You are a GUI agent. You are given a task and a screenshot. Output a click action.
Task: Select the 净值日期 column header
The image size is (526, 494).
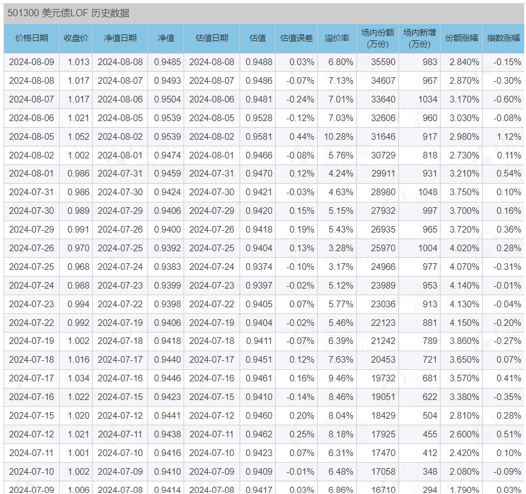120,38
